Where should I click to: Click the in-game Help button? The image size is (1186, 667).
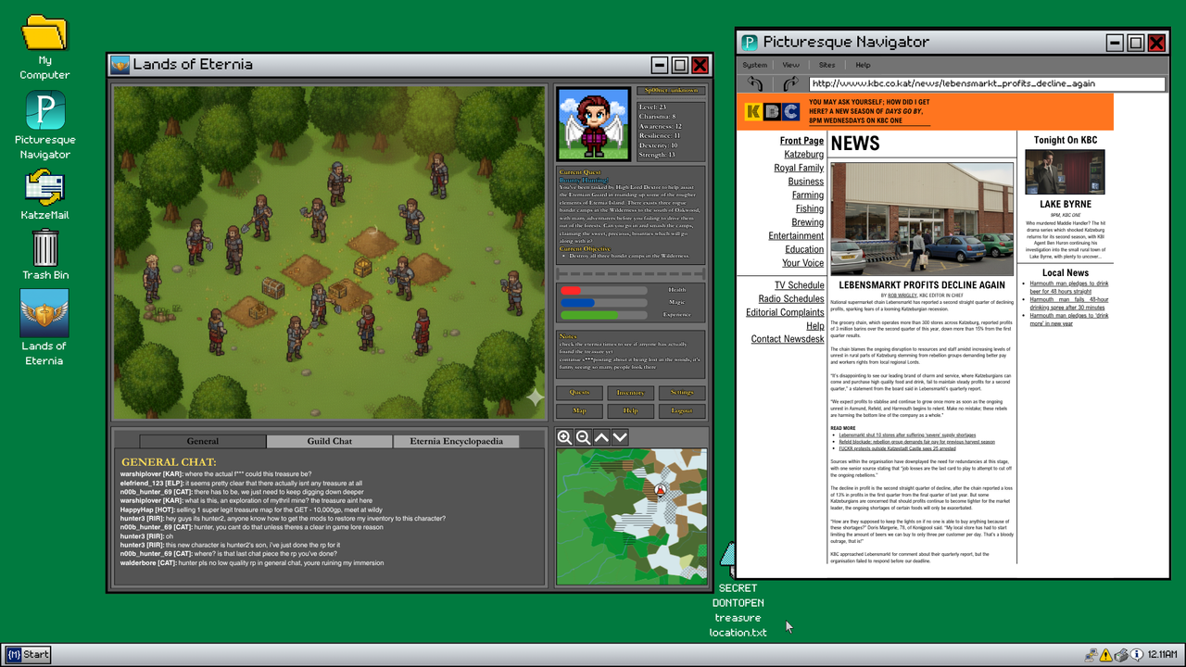[x=630, y=410]
